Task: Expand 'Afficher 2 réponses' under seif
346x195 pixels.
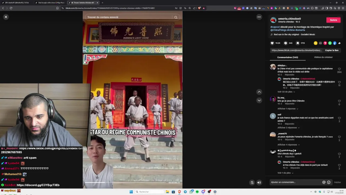Action: [288, 128]
